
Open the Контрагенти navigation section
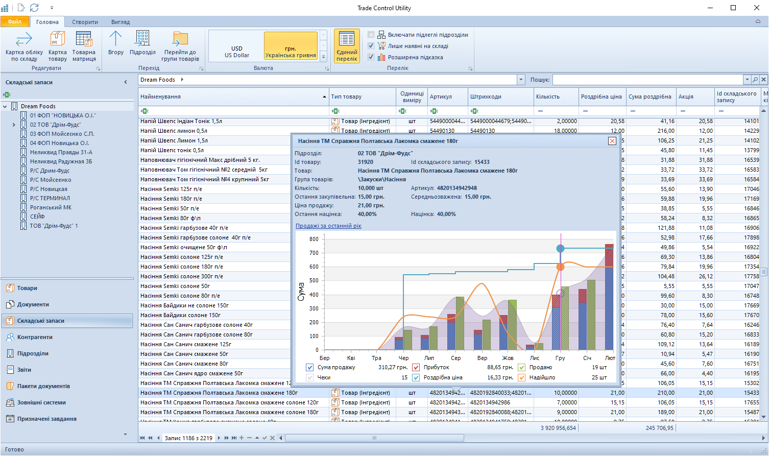coord(67,337)
